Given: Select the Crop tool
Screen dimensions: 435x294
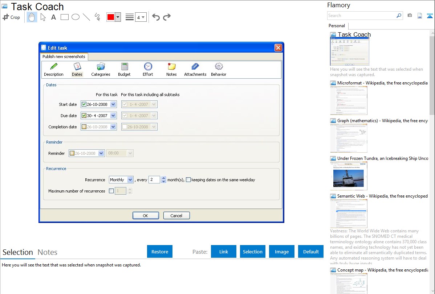Looking at the screenshot, I should pos(11,17).
